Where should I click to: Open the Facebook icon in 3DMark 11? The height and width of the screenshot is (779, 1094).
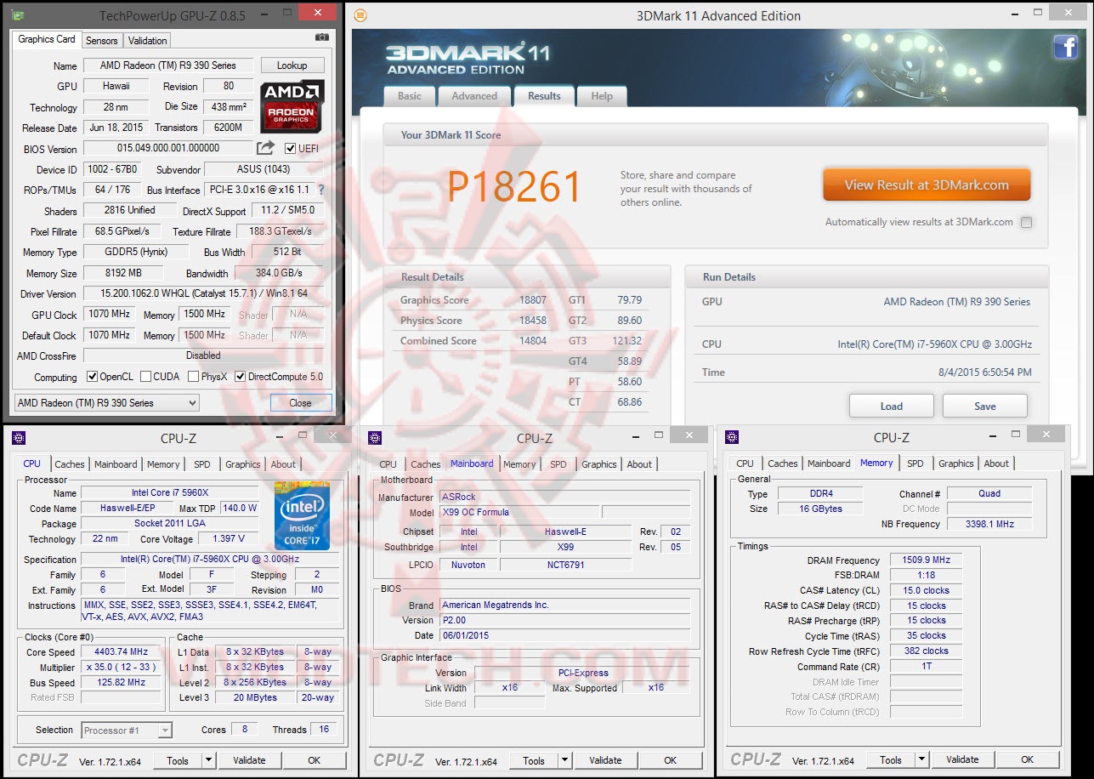point(1065,47)
